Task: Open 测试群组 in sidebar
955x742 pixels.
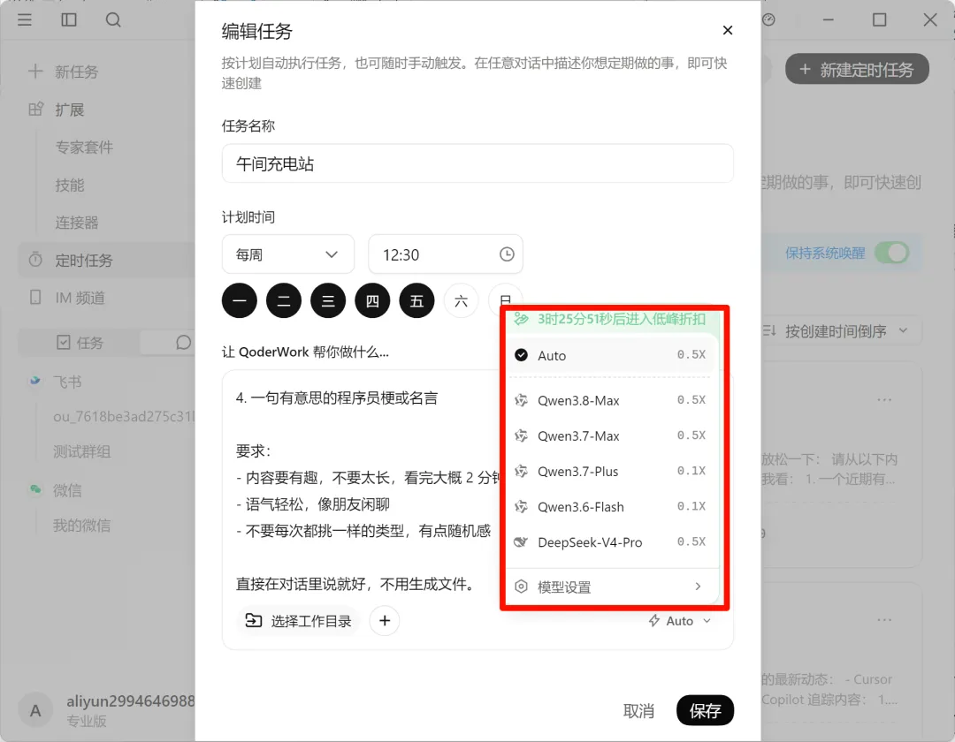Action: 81,451
